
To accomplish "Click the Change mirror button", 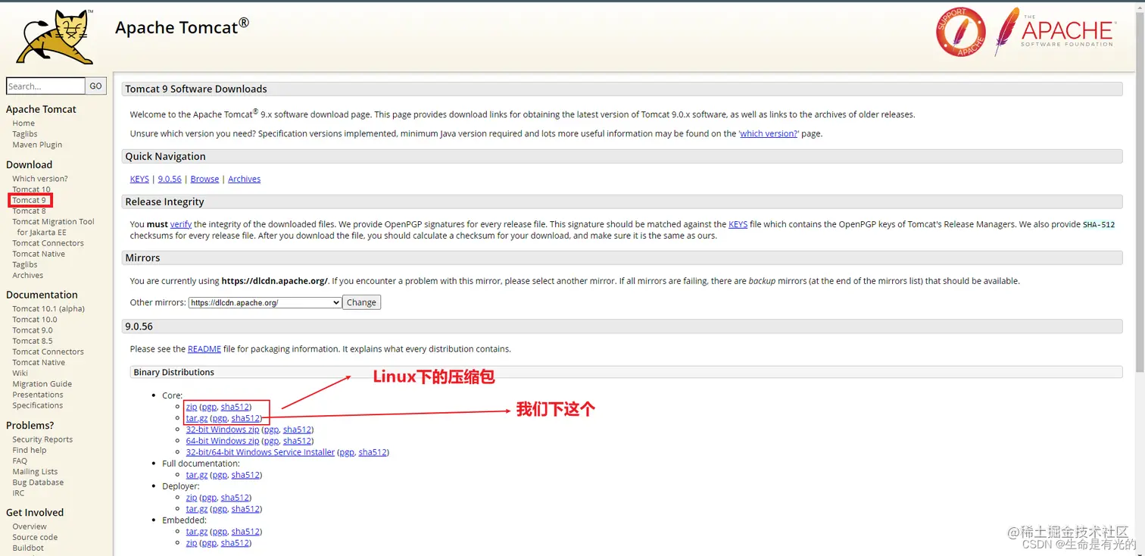I will click(x=361, y=301).
